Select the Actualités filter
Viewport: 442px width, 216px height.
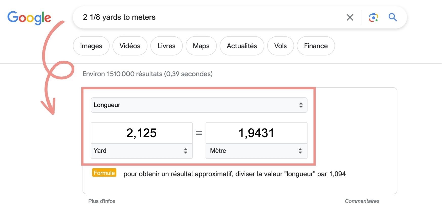click(242, 46)
